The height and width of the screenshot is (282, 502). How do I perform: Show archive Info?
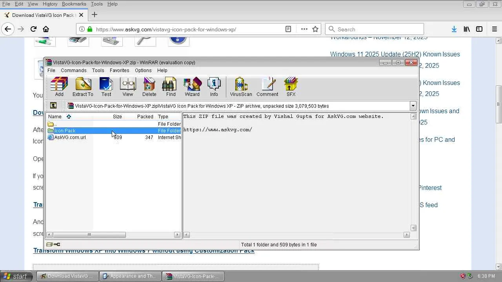[x=214, y=87]
